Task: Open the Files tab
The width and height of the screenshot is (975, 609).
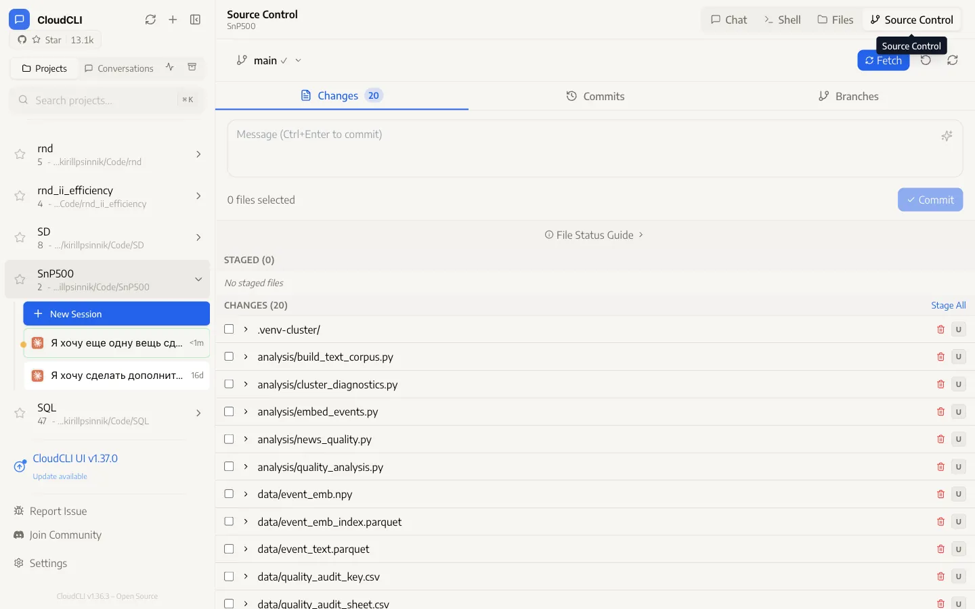Action: click(836, 20)
